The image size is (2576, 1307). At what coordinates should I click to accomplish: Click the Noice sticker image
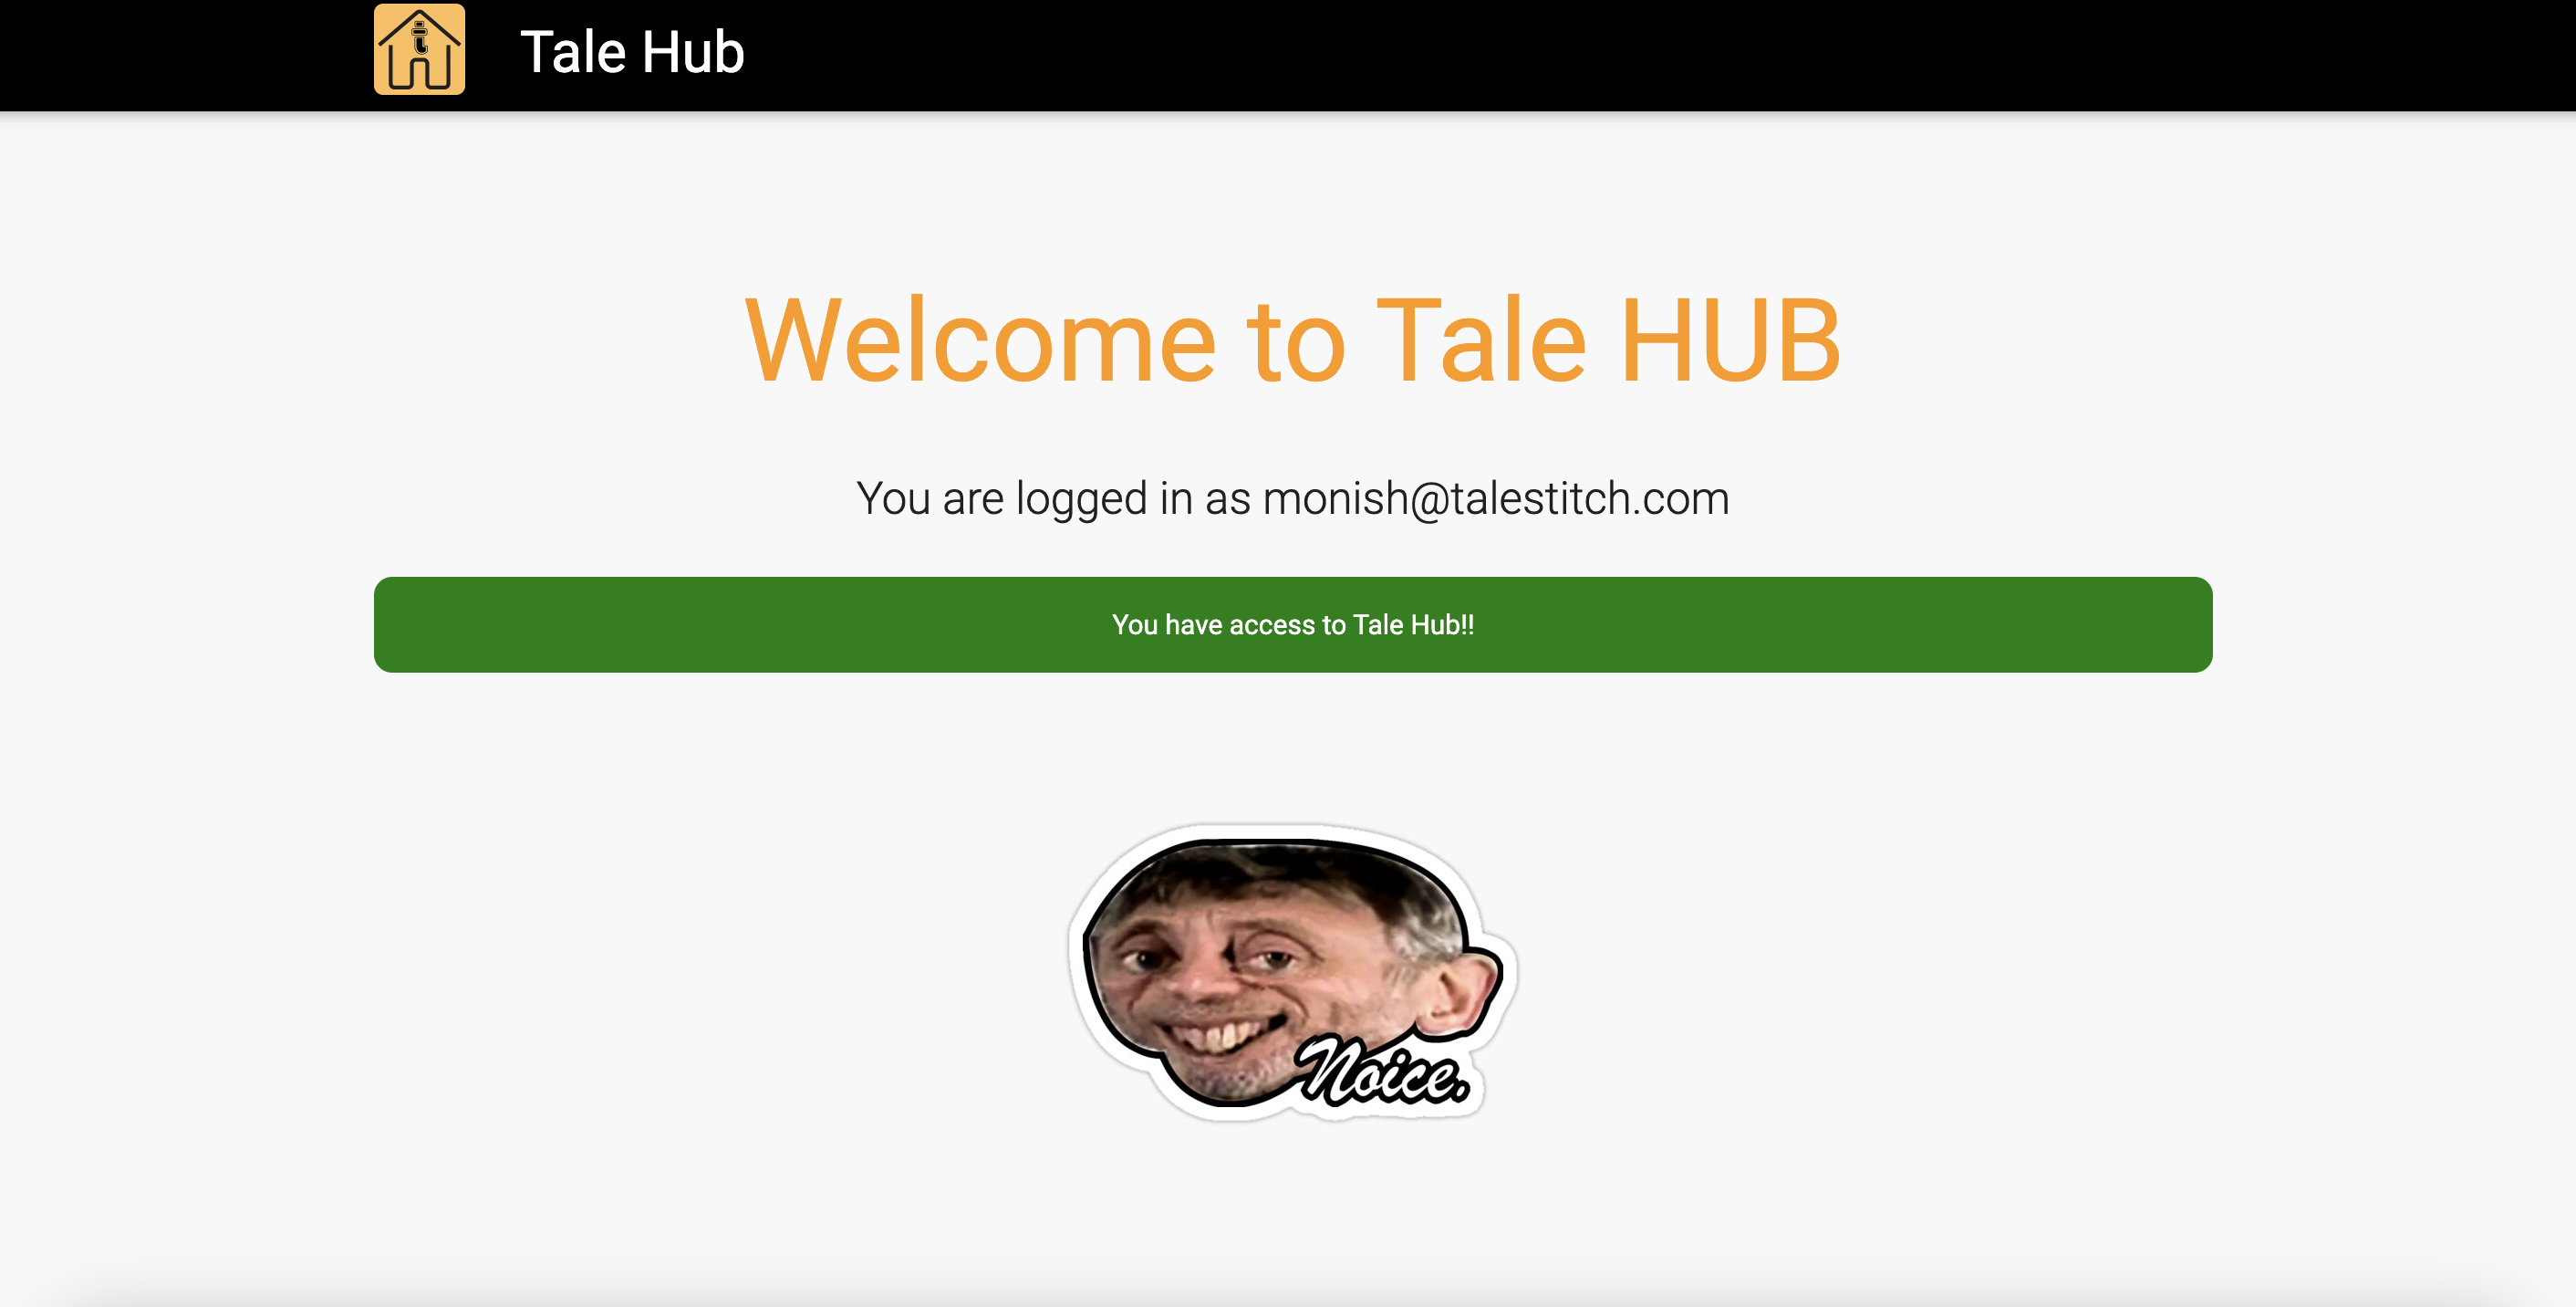pyautogui.click(x=1293, y=973)
